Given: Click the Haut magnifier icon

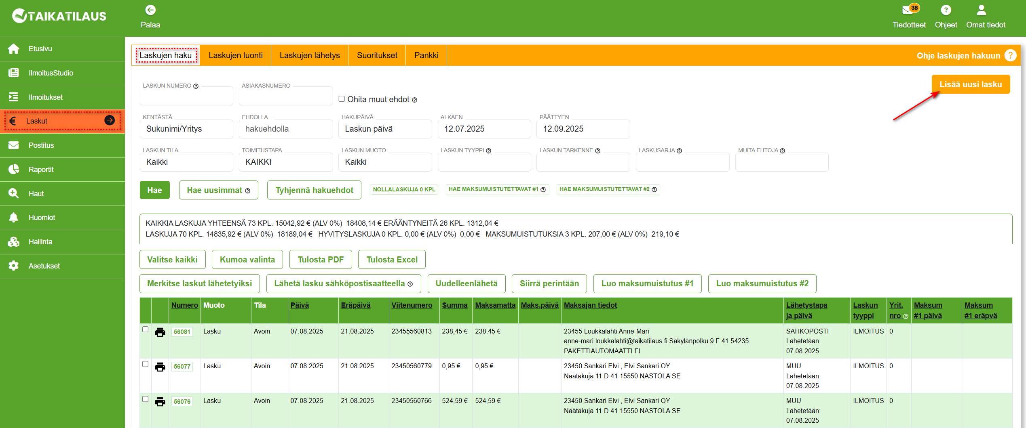Looking at the screenshot, I should (x=14, y=193).
